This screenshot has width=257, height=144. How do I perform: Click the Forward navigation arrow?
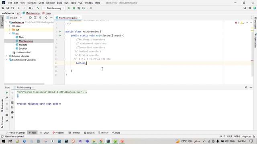24,8
